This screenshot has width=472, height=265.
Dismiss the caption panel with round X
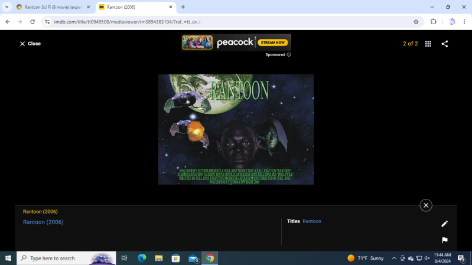coord(426,205)
